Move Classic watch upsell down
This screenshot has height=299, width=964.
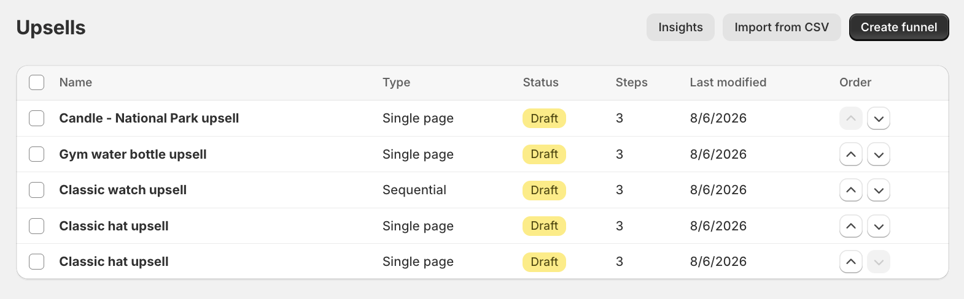879,190
